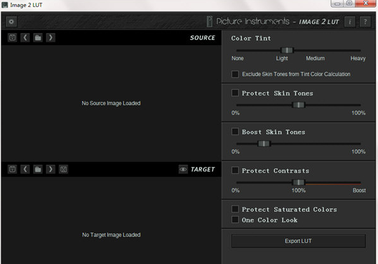Turn on One Color Look
378x264 pixels.
(235, 220)
